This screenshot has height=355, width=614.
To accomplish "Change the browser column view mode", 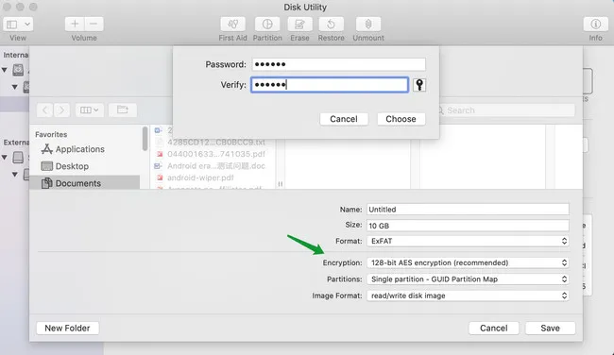I will tap(89, 110).
